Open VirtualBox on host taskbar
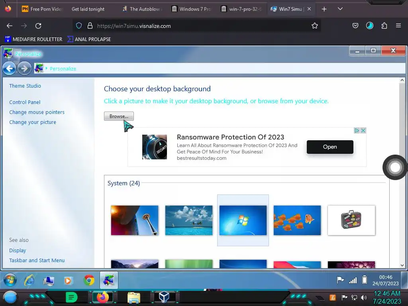This screenshot has width=408, height=306. pyautogui.click(x=164, y=297)
